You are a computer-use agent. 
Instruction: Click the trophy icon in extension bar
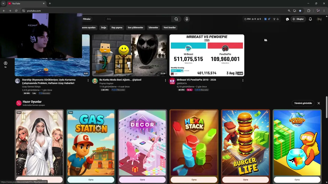coord(274,19)
